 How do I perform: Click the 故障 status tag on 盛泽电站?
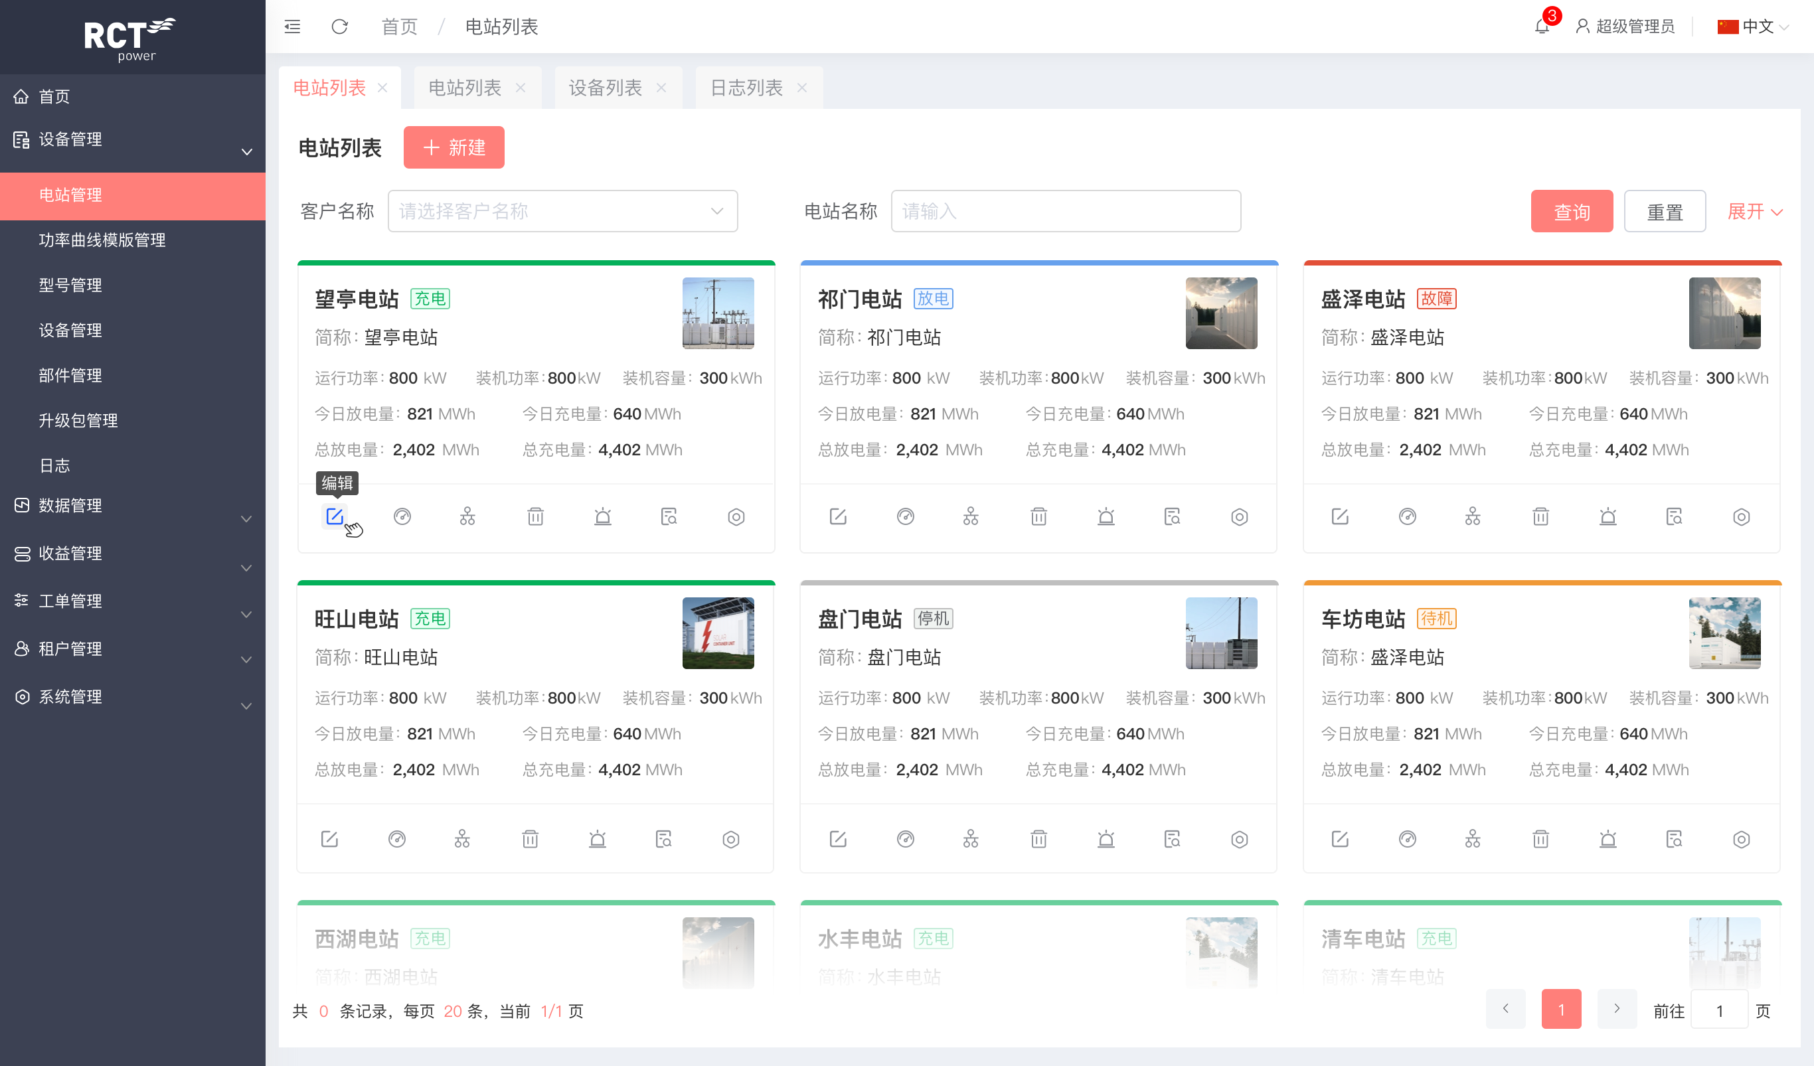1436,299
